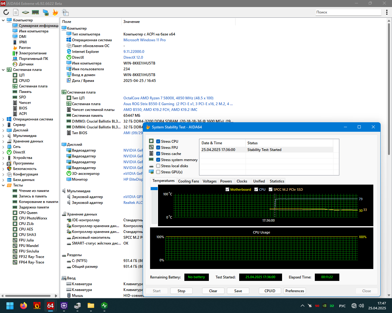Open the Powers tab
Screen dimensions: 392x313
pyautogui.click(x=226, y=181)
